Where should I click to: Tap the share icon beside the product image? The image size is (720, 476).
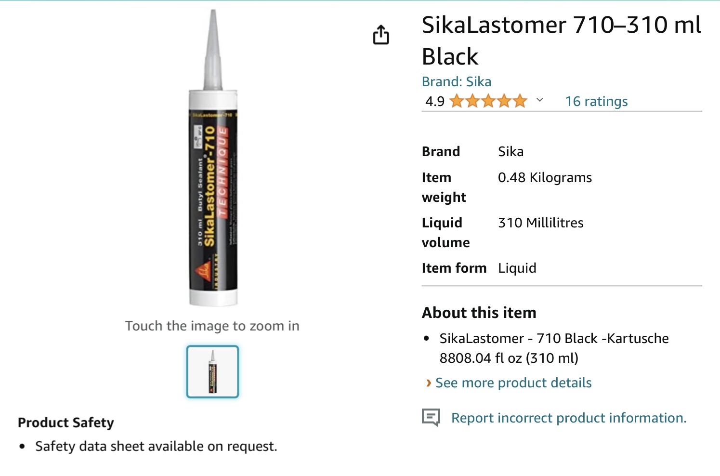click(x=380, y=35)
